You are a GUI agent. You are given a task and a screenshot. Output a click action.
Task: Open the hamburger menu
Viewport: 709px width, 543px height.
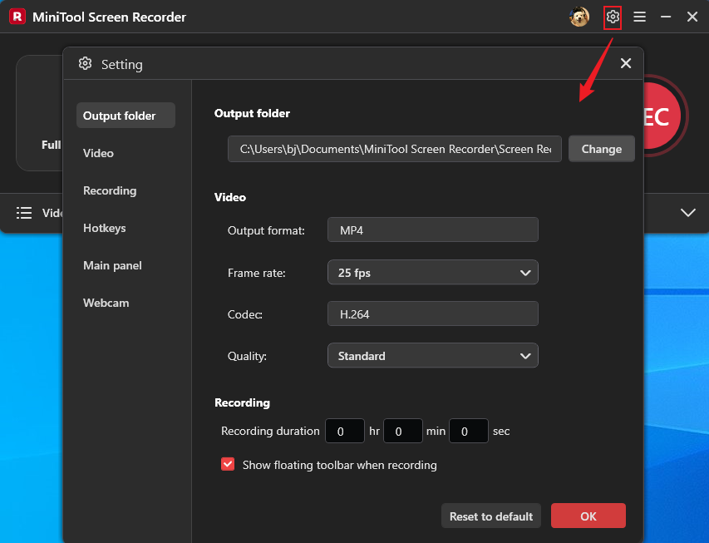click(x=639, y=17)
